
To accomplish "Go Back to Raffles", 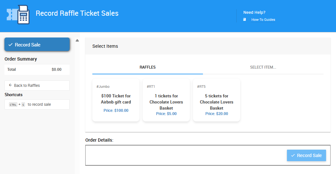I will (x=37, y=86).
